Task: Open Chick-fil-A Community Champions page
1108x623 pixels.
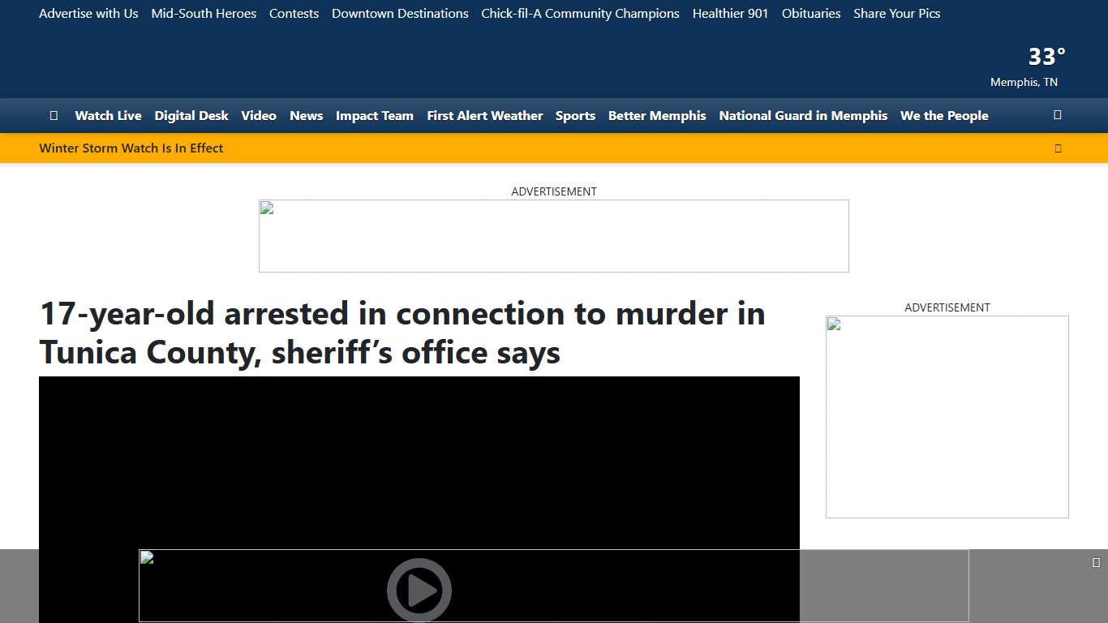Action: click(579, 13)
